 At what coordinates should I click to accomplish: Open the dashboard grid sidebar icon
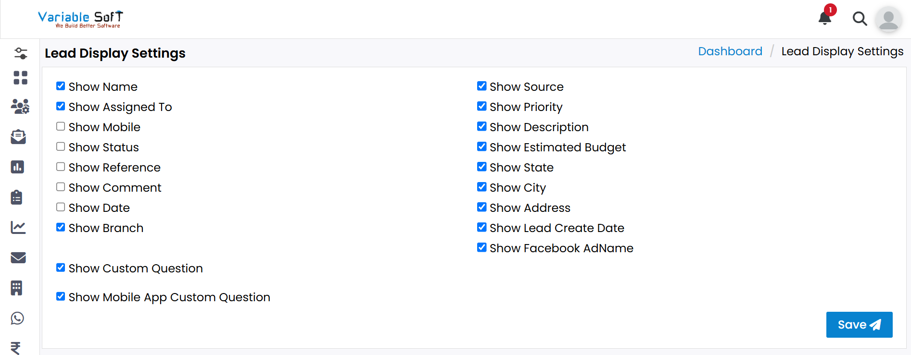pos(20,78)
